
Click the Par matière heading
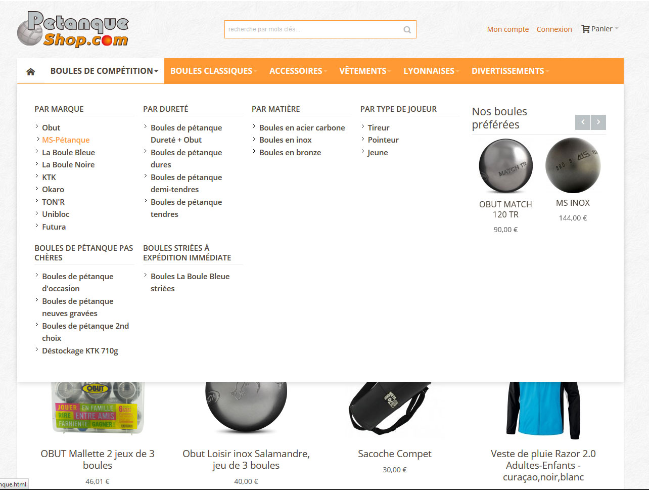pyautogui.click(x=276, y=109)
